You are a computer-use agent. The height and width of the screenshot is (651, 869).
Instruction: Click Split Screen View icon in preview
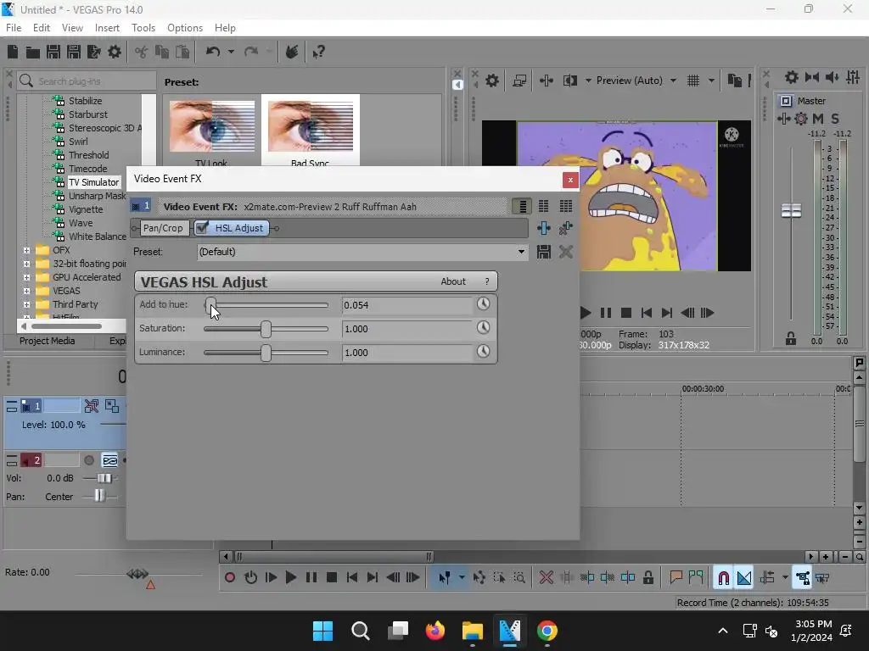(569, 81)
